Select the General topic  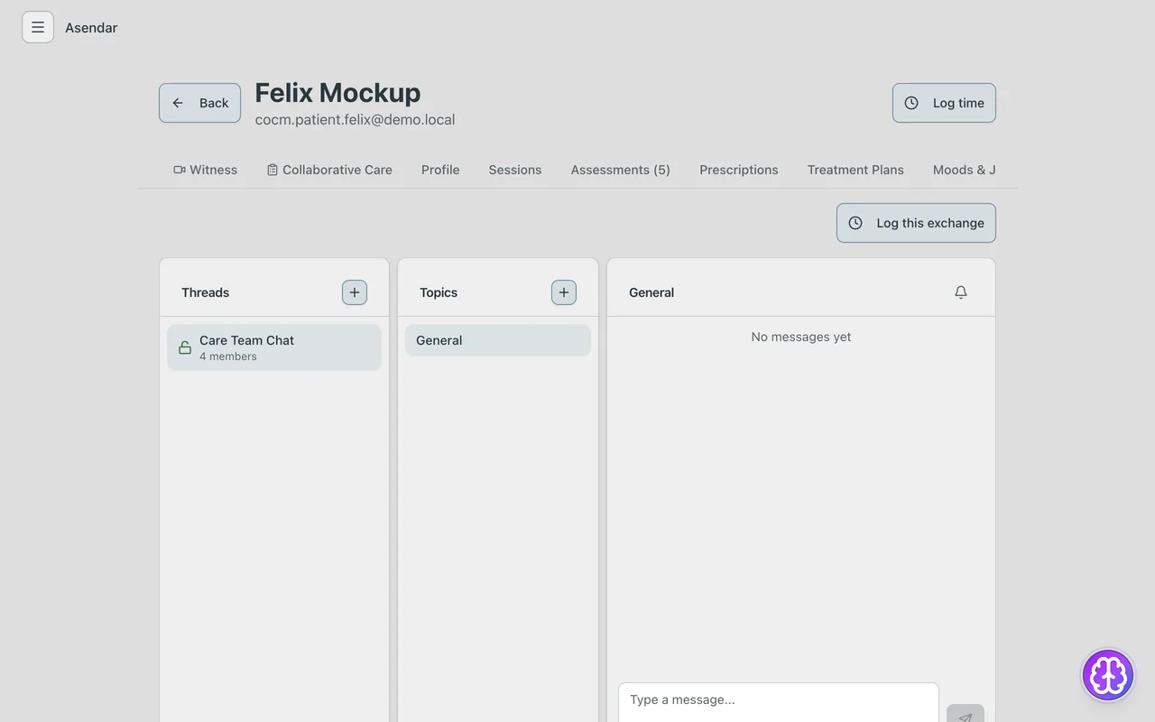pos(498,340)
